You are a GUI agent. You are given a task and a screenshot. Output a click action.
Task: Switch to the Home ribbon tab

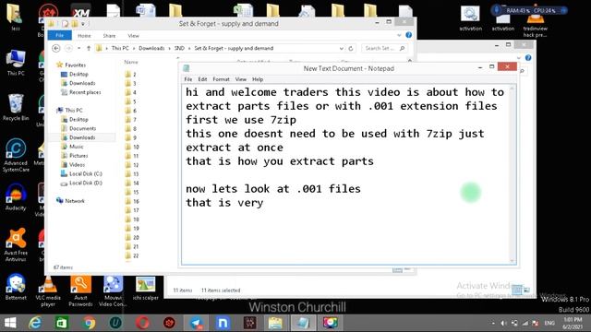(x=84, y=36)
